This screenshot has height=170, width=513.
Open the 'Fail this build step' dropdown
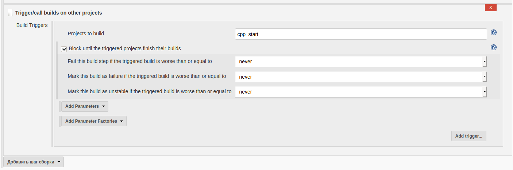(x=360, y=62)
